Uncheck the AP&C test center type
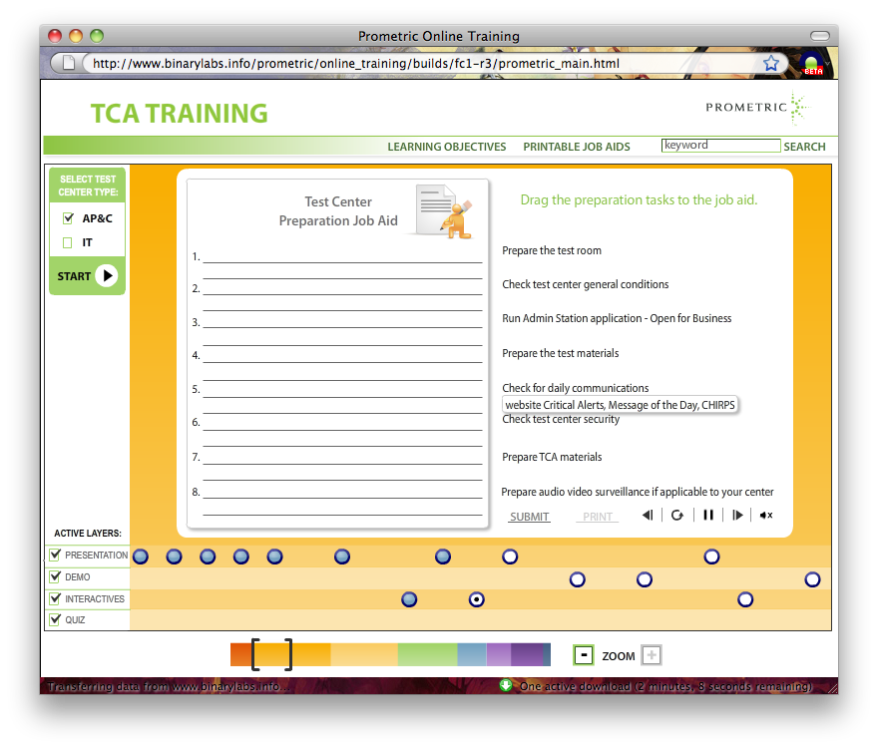Image resolution: width=878 pixels, height=749 pixels. coord(69,218)
